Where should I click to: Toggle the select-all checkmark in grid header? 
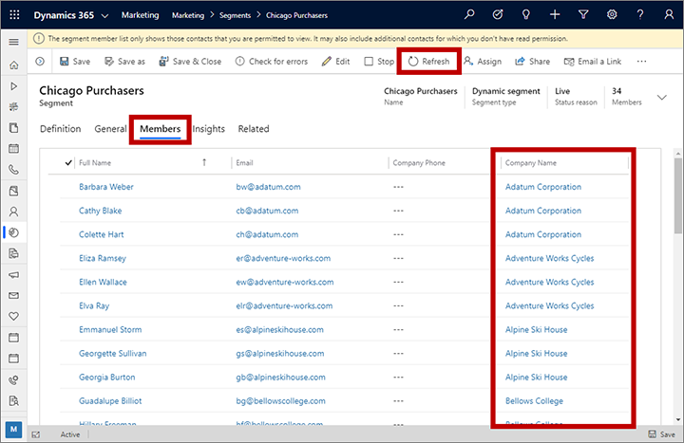pyautogui.click(x=68, y=163)
